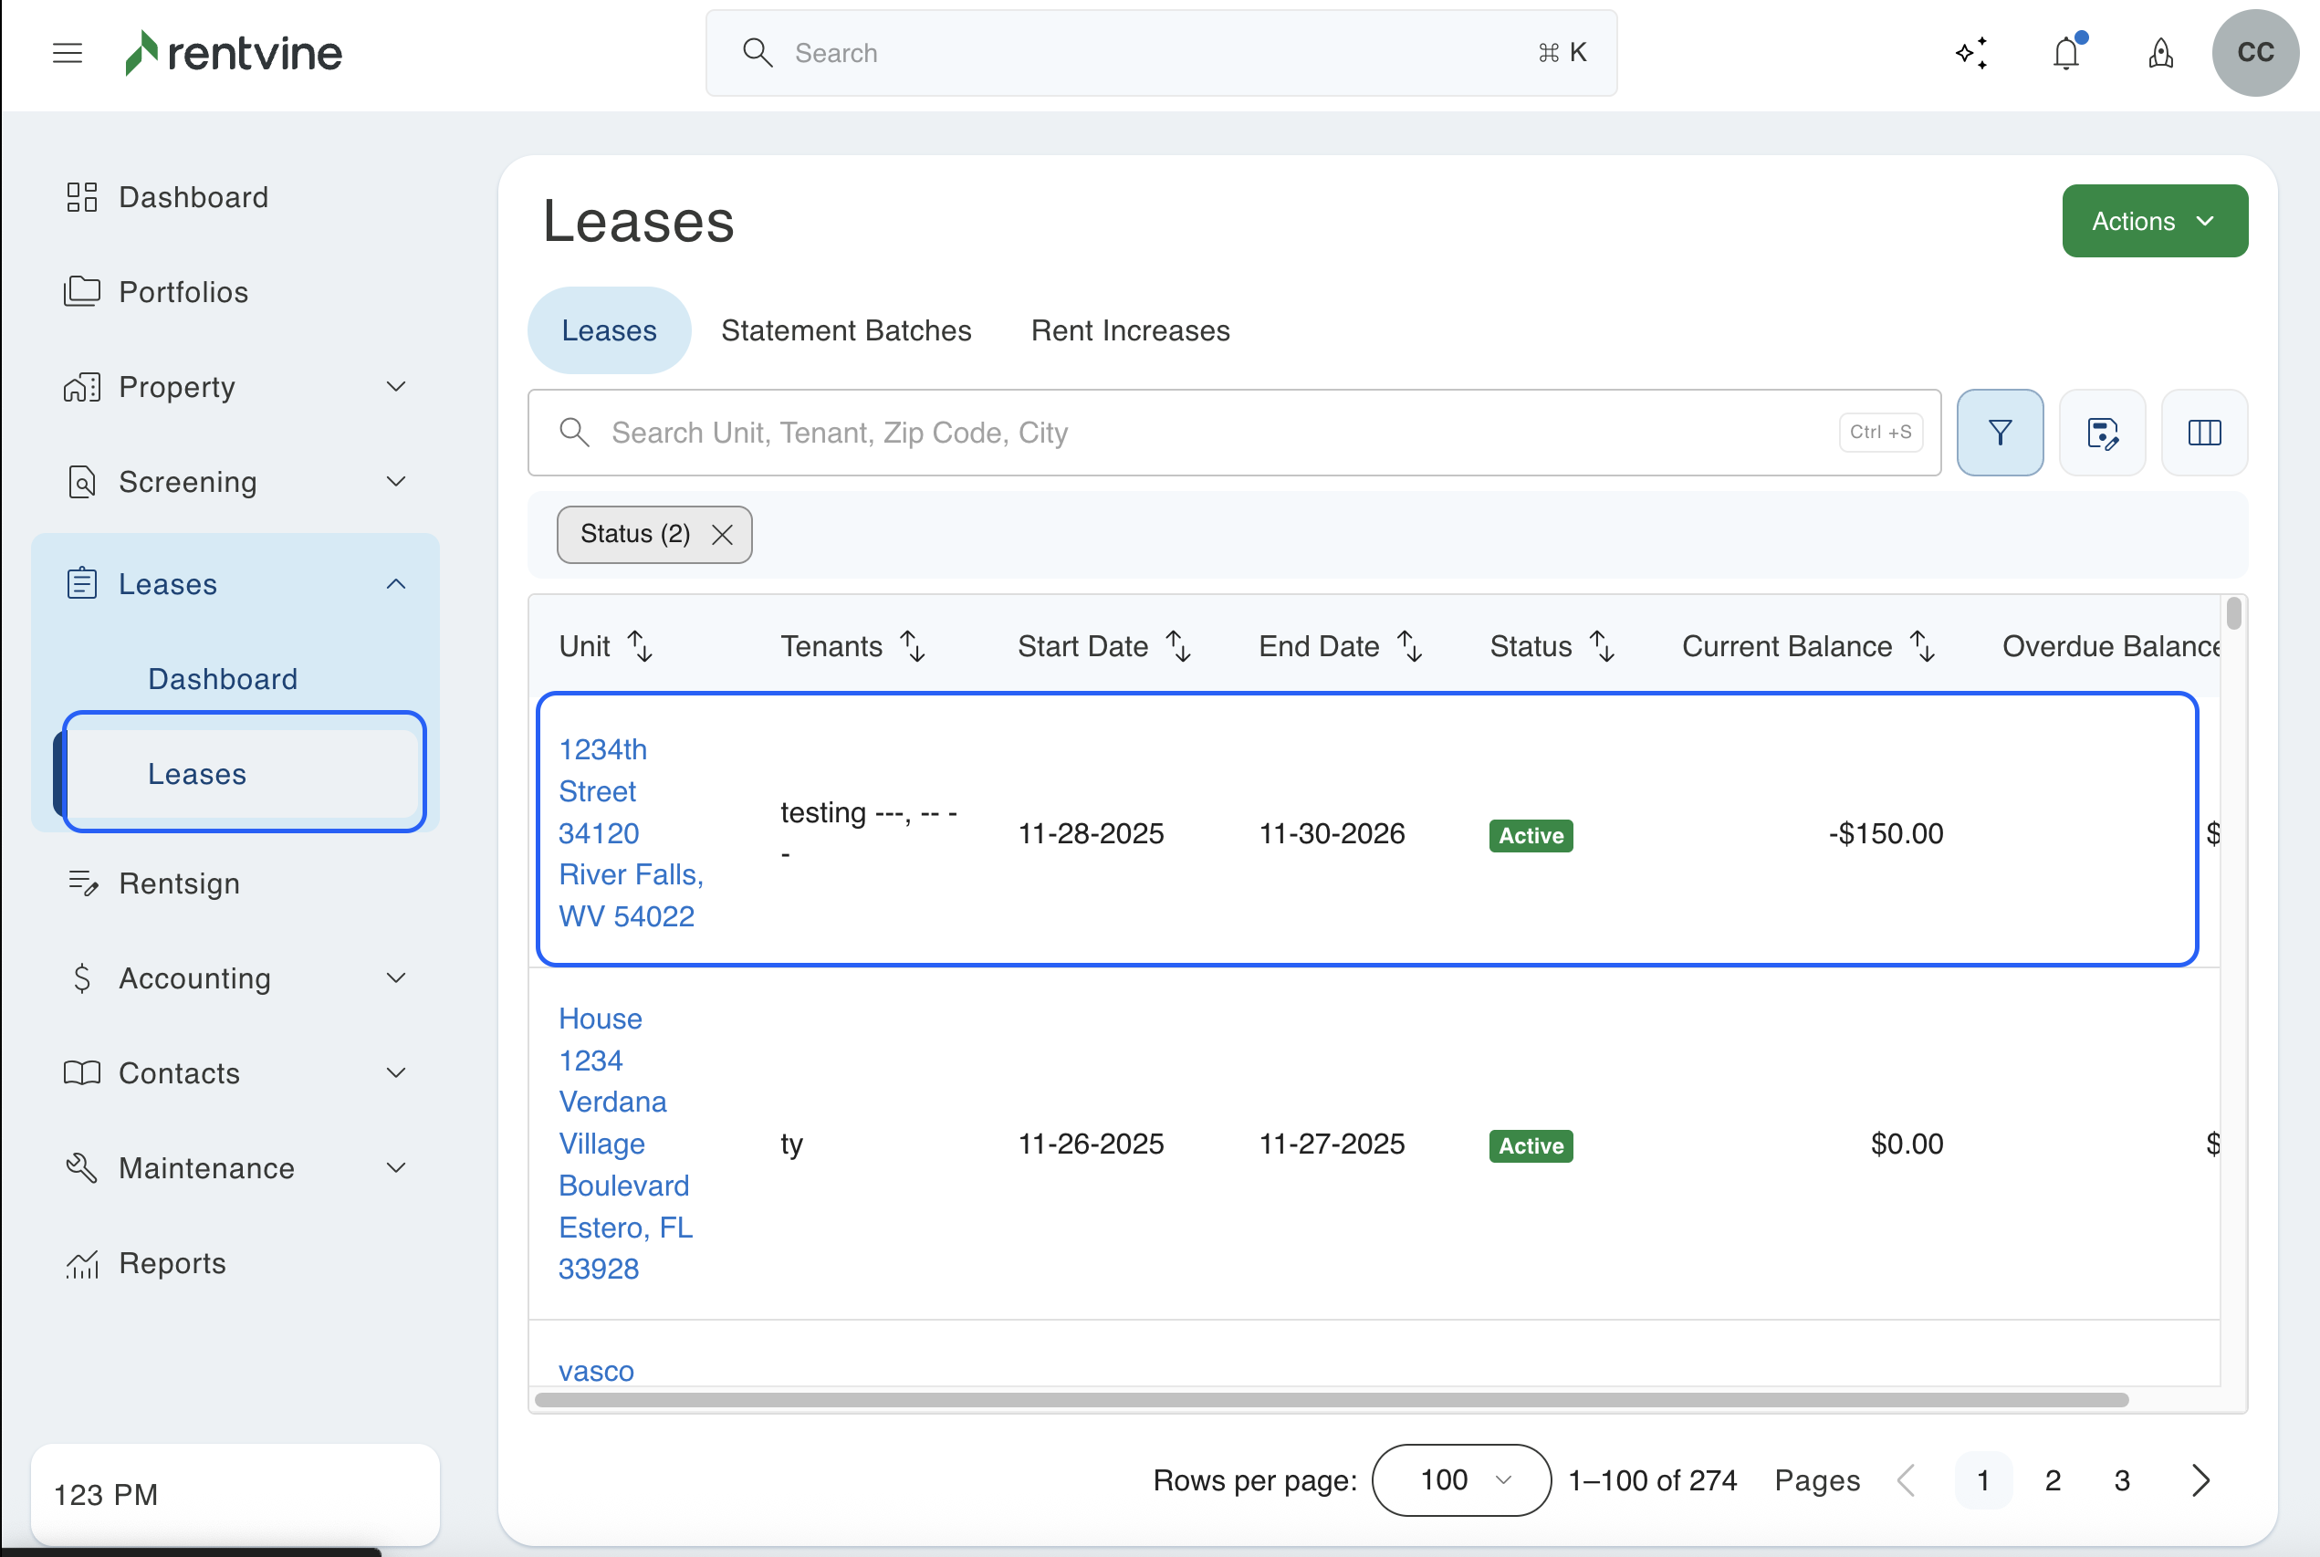The width and height of the screenshot is (2320, 1557).
Task: Open the notifications bell
Action: tap(2066, 53)
